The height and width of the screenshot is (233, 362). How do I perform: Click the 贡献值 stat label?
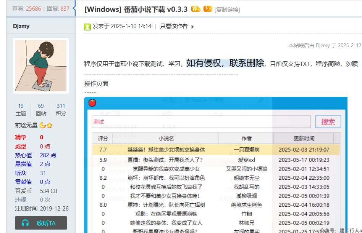23,182
